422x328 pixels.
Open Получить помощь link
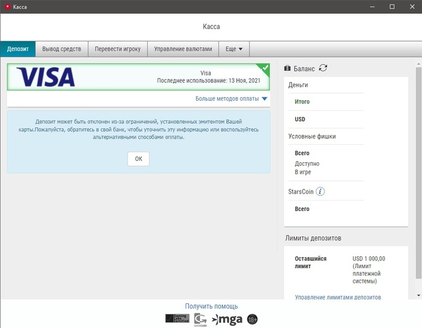pos(211,306)
